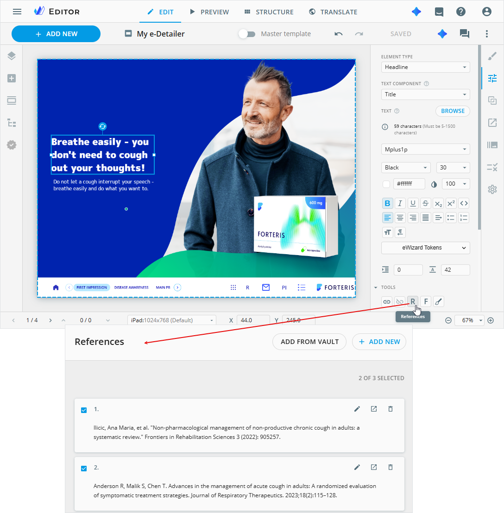Open the opacity 100 dropdown

point(456,184)
